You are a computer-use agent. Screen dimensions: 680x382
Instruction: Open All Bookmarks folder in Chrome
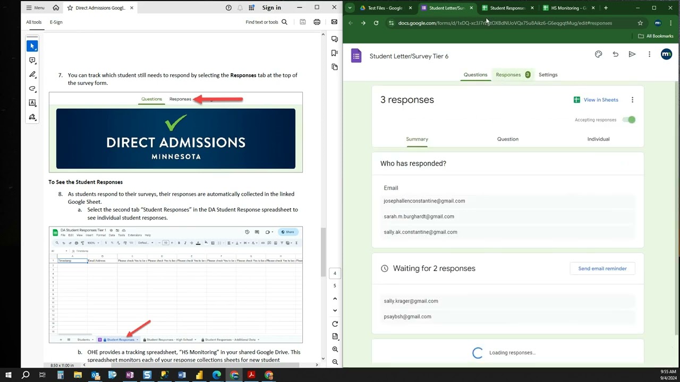point(656,36)
